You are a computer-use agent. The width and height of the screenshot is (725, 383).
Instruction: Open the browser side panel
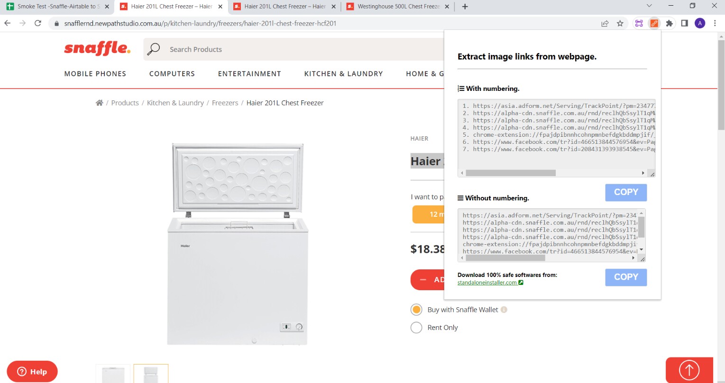pyautogui.click(x=684, y=23)
